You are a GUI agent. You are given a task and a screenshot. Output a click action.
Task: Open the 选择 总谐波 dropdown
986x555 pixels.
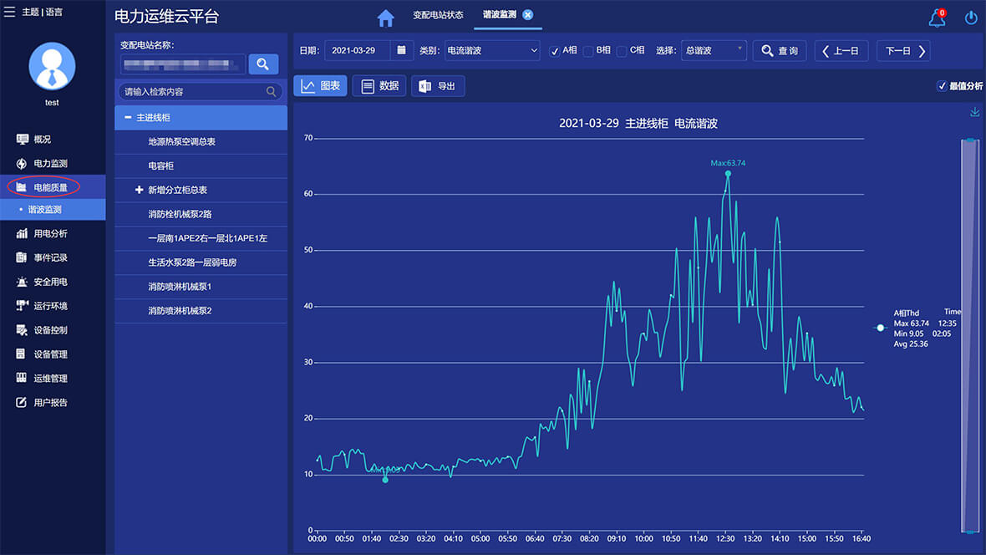tap(714, 51)
